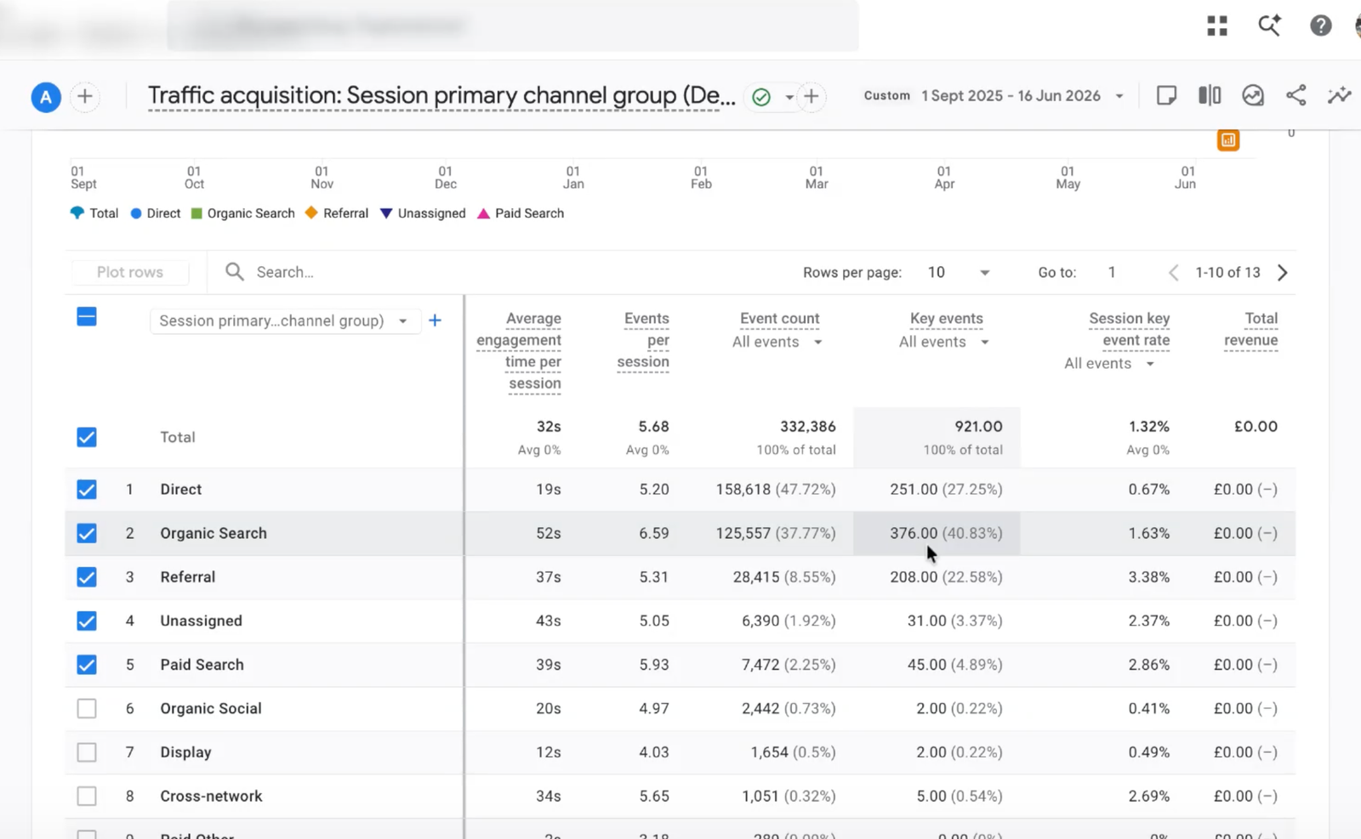1361x839 pixels.
Task: Open Session key event rate All events dropdown
Action: (x=1108, y=364)
